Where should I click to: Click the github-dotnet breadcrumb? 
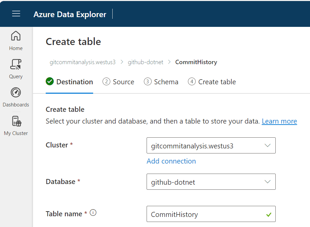pos(145,62)
